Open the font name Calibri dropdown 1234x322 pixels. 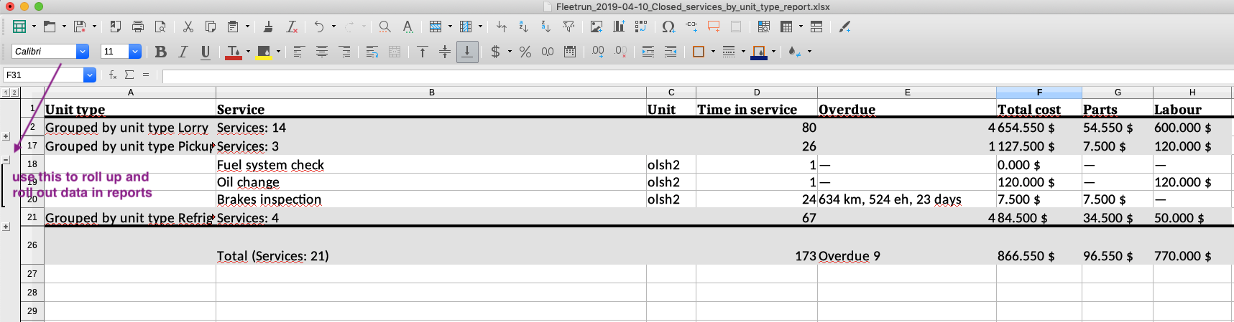[83, 52]
